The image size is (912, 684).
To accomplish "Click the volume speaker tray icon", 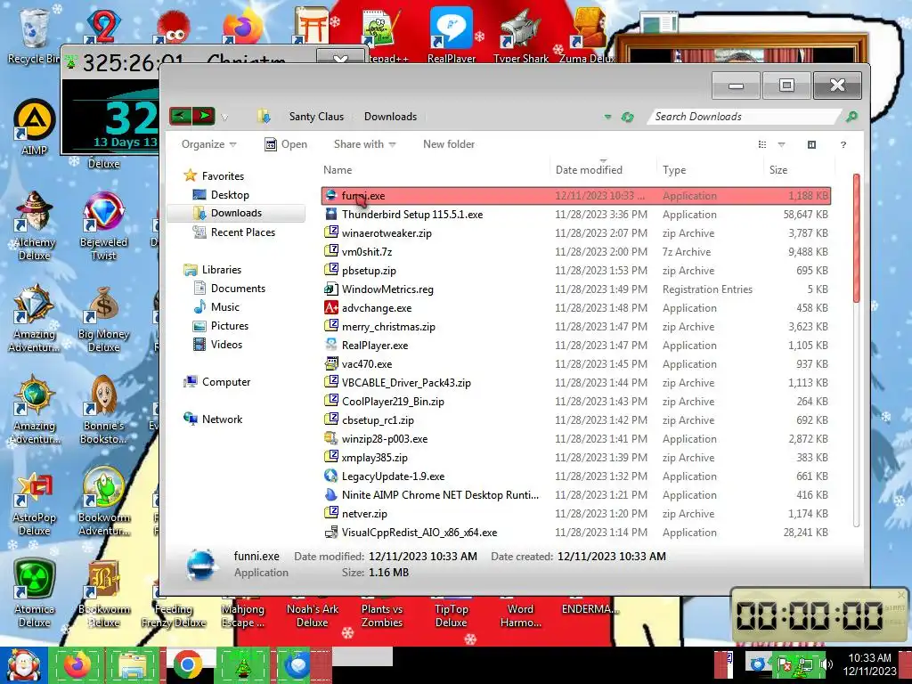I will tap(826, 664).
